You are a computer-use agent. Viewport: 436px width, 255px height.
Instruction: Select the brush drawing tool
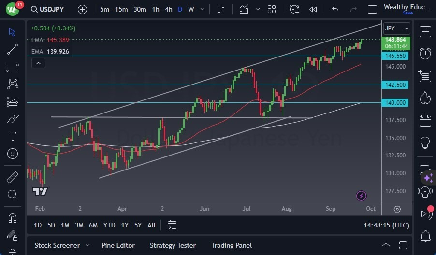pyautogui.click(x=13, y=119)
